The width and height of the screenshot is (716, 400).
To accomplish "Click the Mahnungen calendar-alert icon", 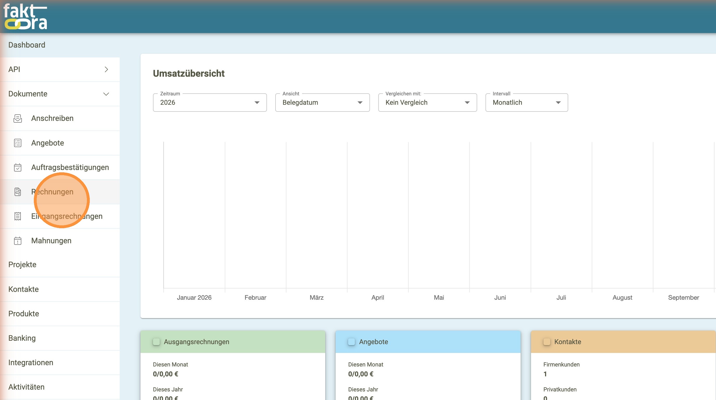I will [x=17, y=241].
